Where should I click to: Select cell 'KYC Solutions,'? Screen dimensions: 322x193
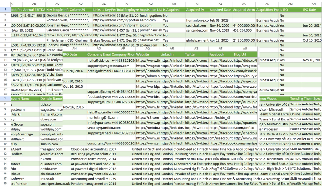tap(301, 169)
